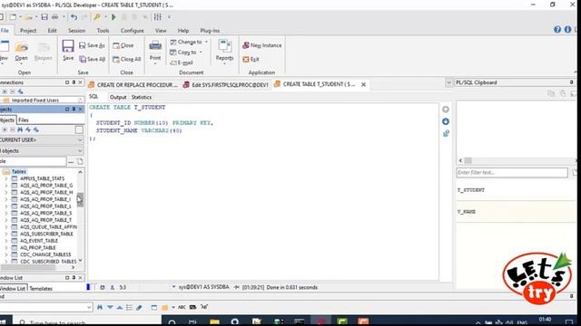Image resolution: width=581 pixels, height=326 pixels.
Task: Switch to Edit SYS.FIRSTPLSQLPROC tab
Action: coord(226,85)
